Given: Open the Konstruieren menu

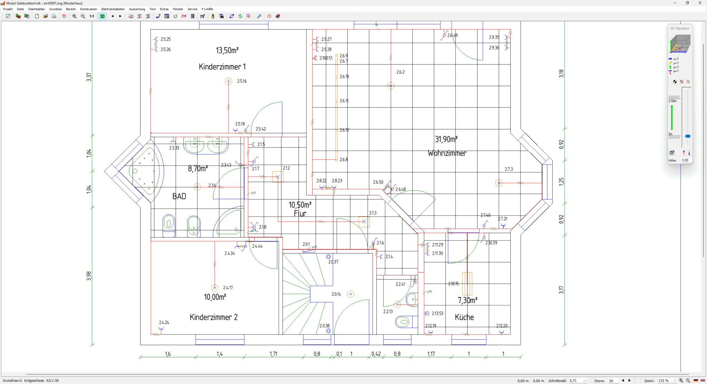Looking at the screenshot, I should pos(88,9).
